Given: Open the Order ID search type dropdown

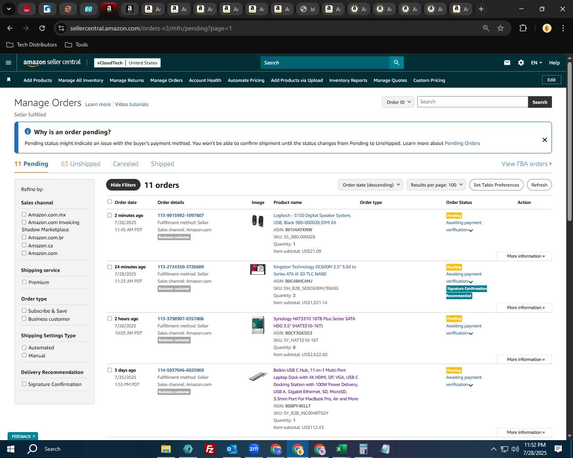Looking at the screenshot, I should 398,102.
